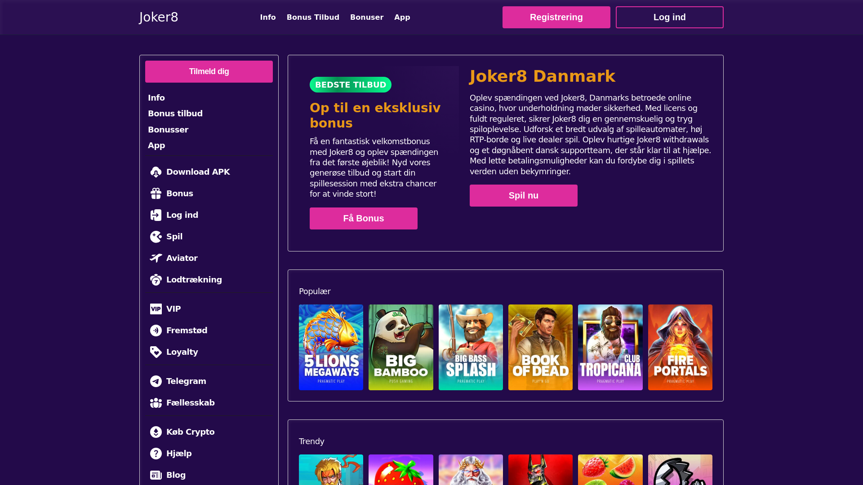863x485 pixels.
Task: Click the Lodtrækning lottery icon
Action: pos(156,280)
